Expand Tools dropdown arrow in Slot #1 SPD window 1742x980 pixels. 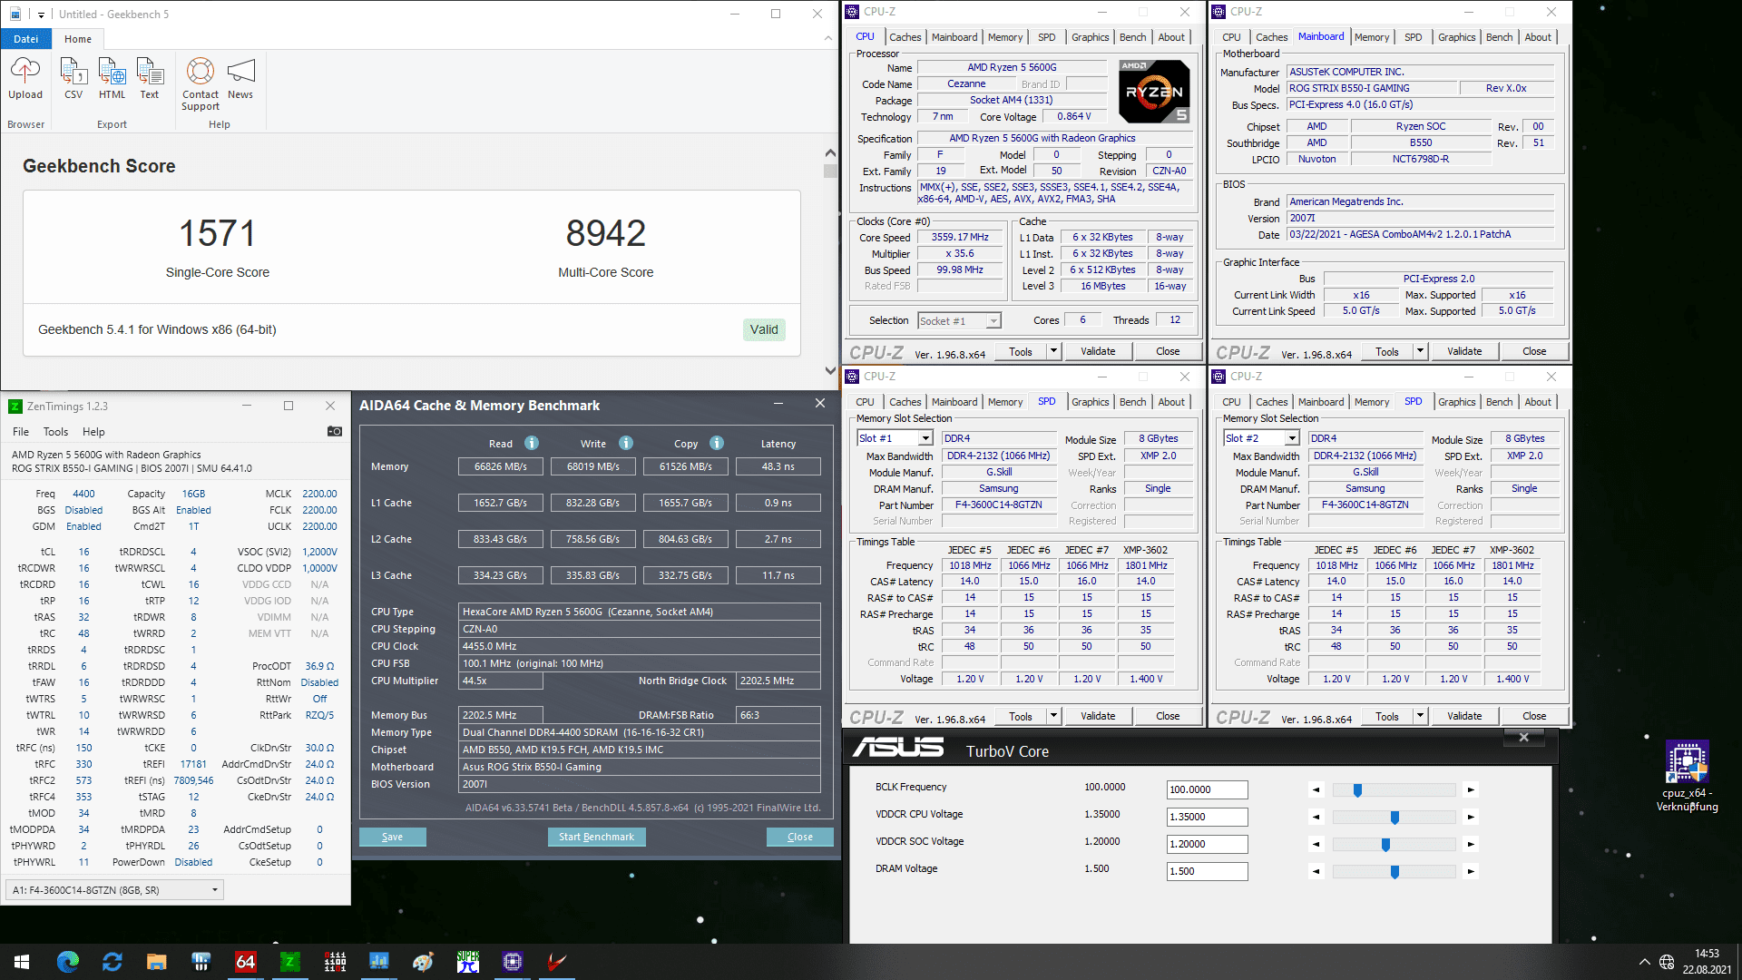click(1053, 716)
